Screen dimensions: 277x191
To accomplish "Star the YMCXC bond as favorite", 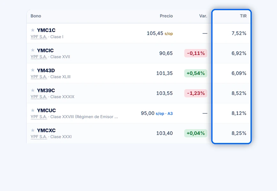I will (33, 130).
